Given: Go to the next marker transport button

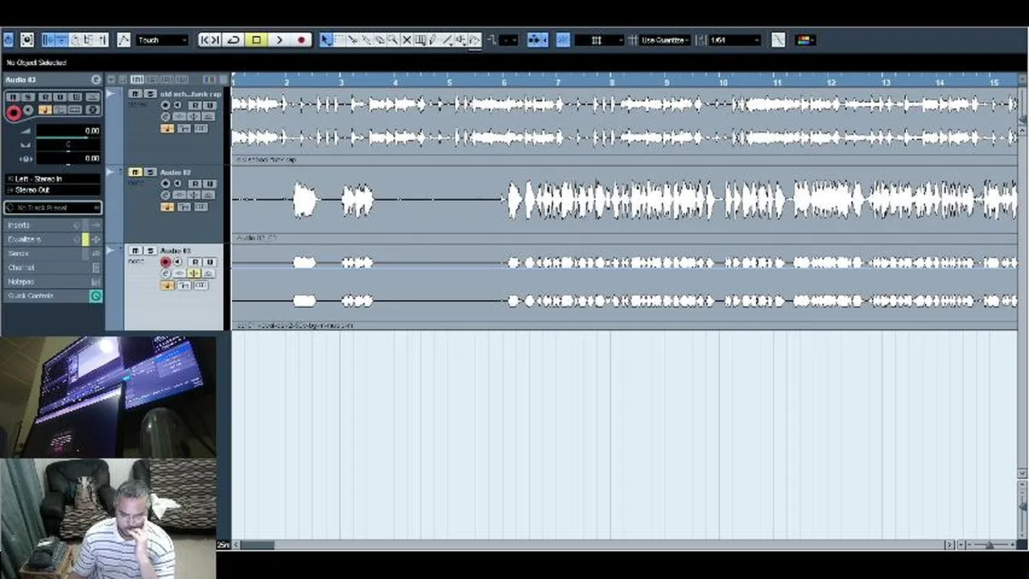Looking at the screenshot, I should click(215, 39).
